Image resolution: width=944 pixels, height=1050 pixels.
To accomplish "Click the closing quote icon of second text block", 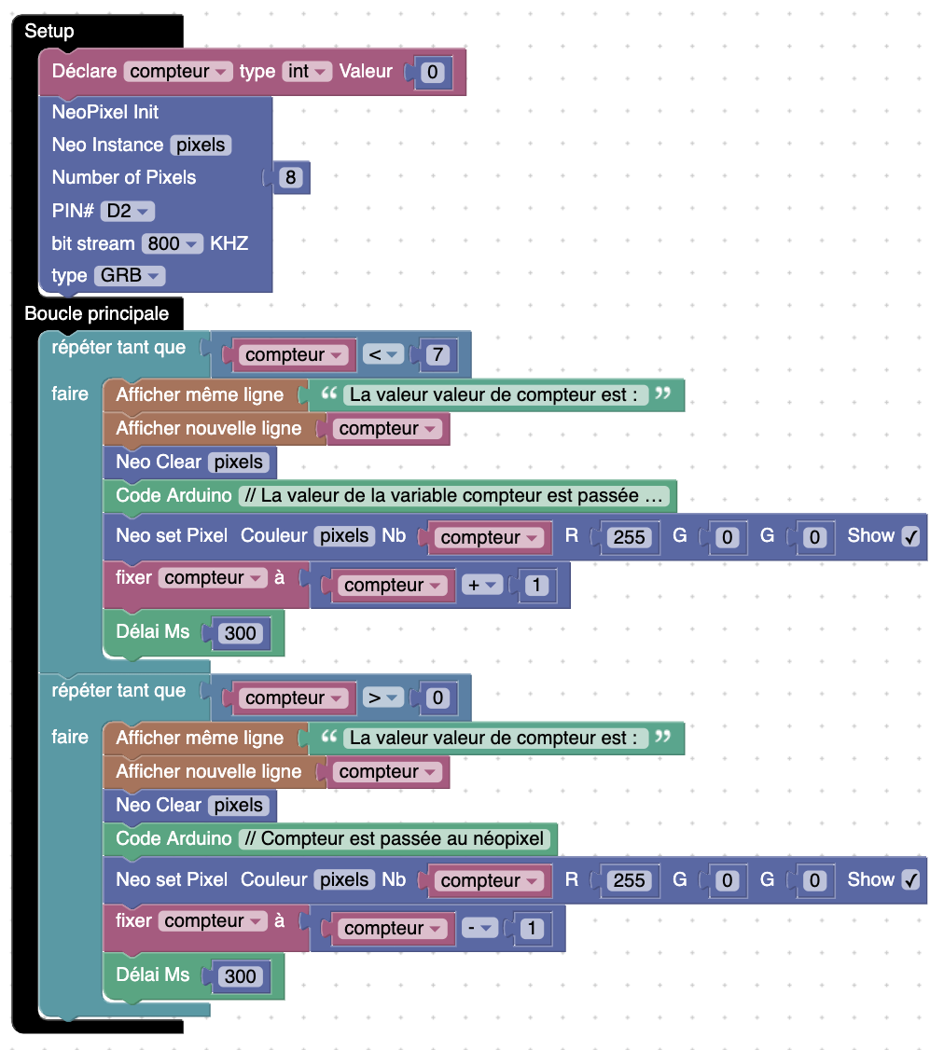I will (662, 738).
